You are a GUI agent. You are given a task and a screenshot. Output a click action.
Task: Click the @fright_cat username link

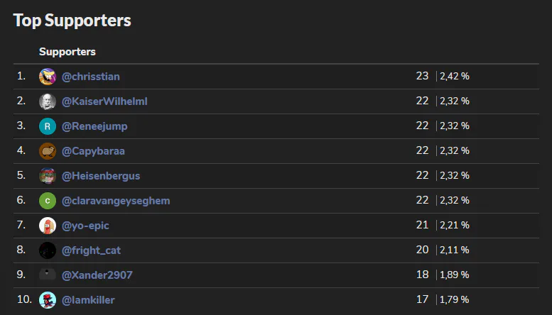[91, 250]
